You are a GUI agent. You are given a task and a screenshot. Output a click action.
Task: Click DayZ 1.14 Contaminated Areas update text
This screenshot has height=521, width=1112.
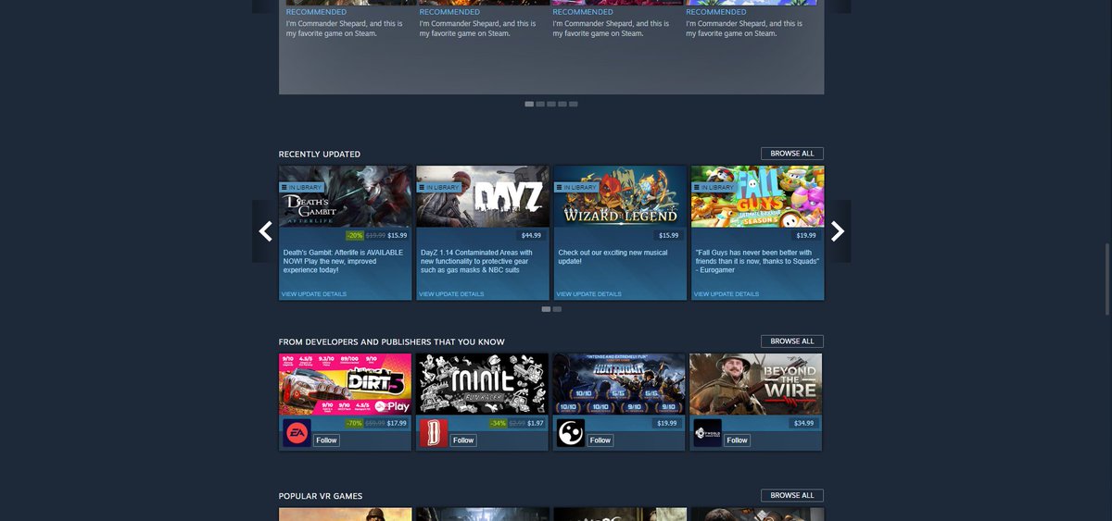pos(476,261)
